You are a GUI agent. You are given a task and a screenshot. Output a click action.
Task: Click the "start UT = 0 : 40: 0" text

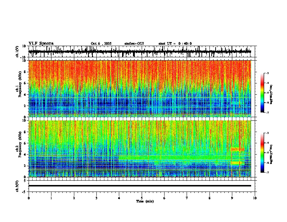click(175, 44)
